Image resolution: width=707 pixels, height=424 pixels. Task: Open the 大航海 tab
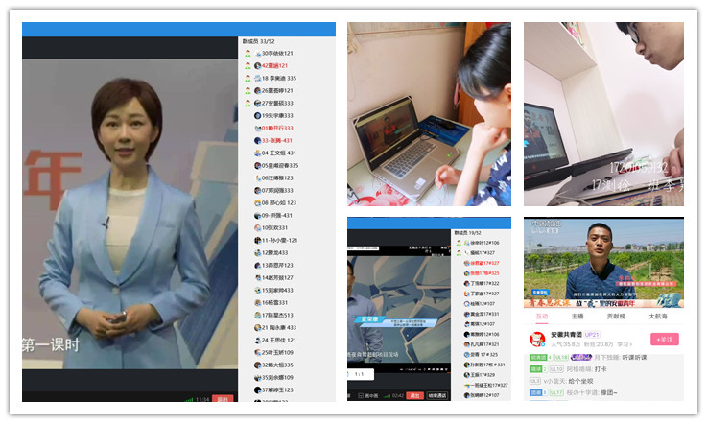(x=658, y=315)
